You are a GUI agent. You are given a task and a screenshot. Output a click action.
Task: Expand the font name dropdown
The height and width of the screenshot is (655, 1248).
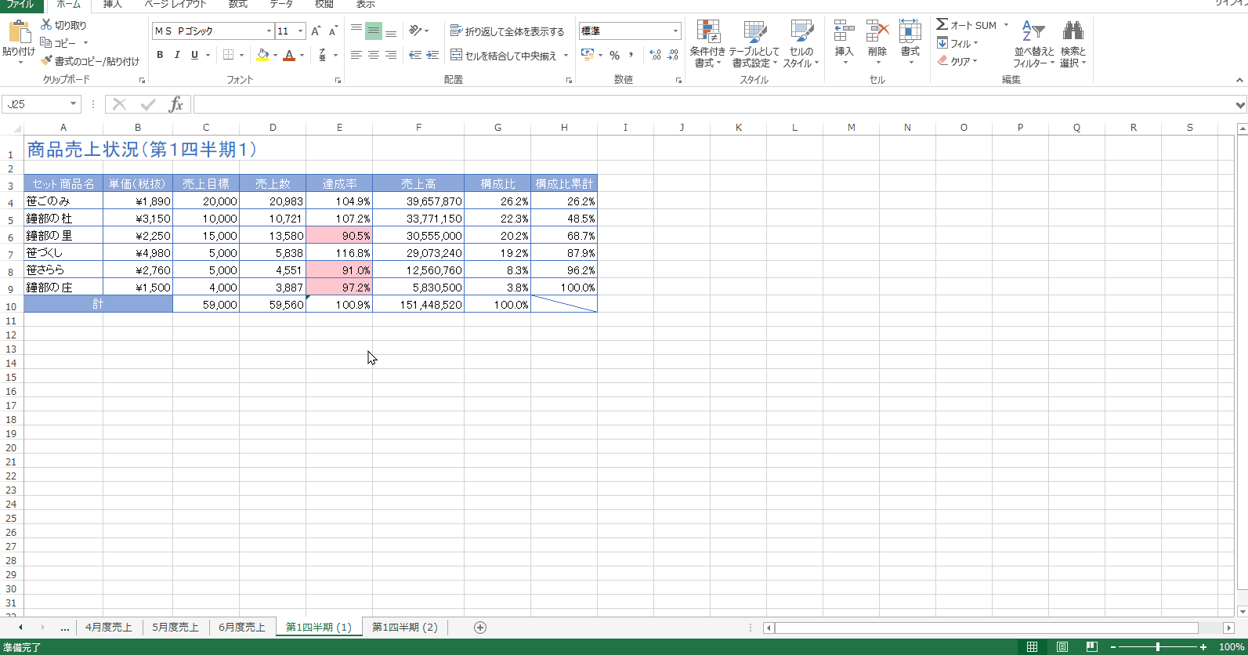point(269,31)
